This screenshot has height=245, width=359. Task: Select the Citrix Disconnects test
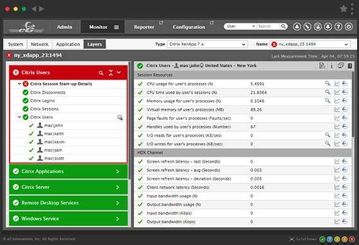point(48,92)
